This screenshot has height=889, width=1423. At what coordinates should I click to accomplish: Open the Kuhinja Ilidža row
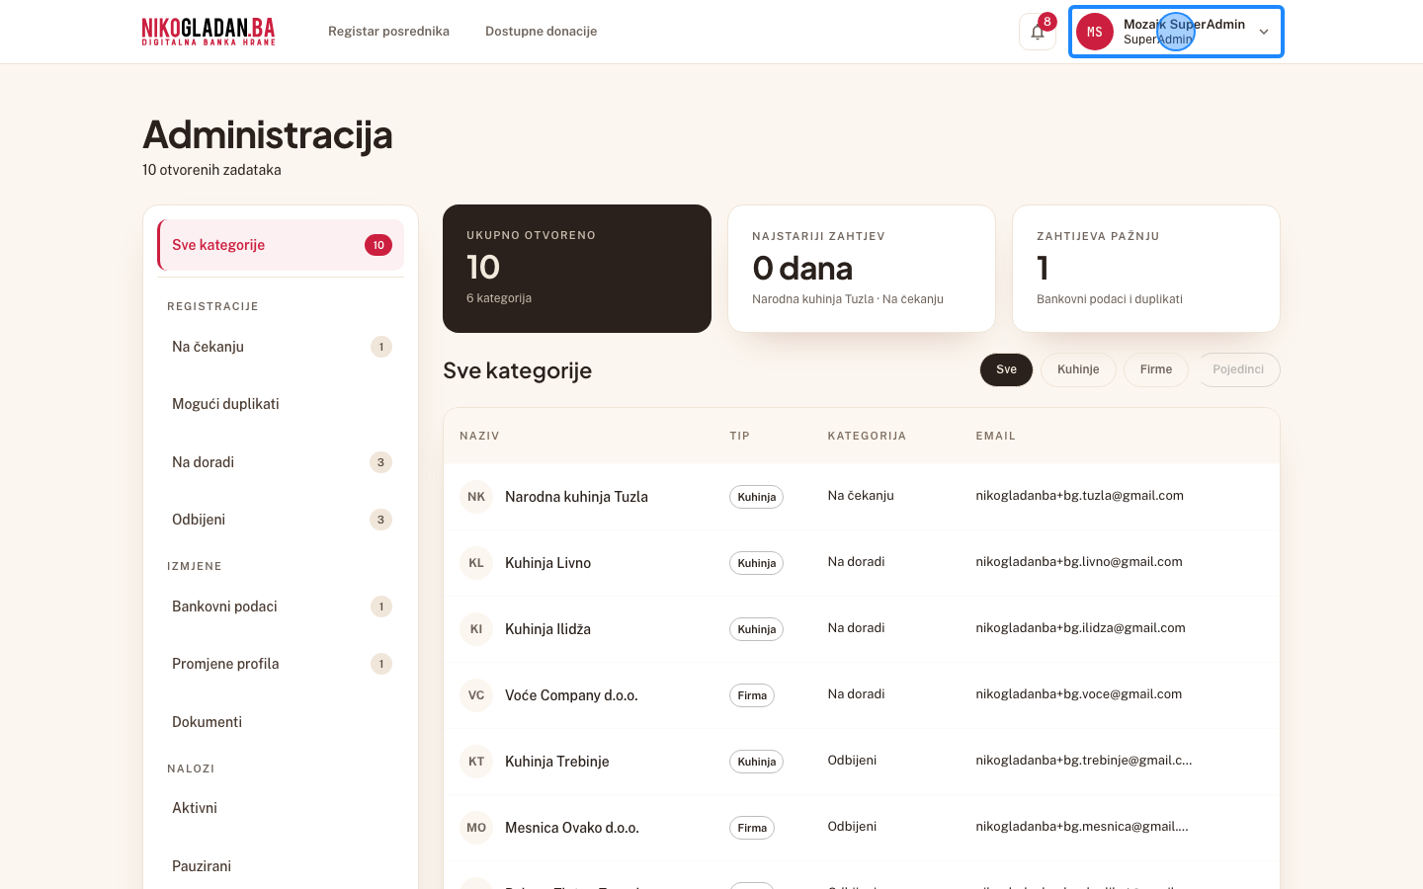[x=862, y=629]
